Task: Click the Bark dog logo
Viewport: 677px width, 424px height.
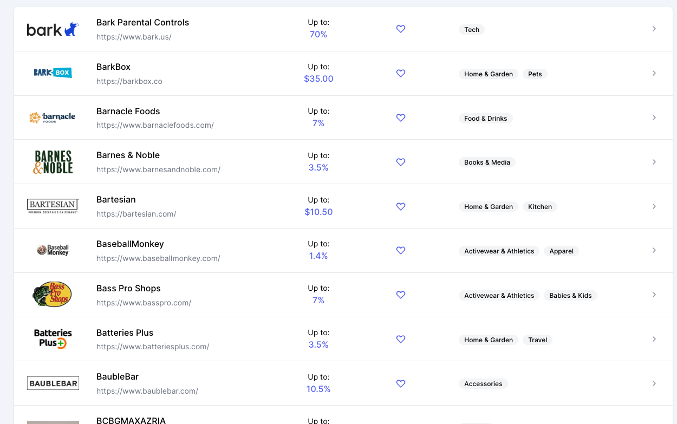Action: click(53, 29)
